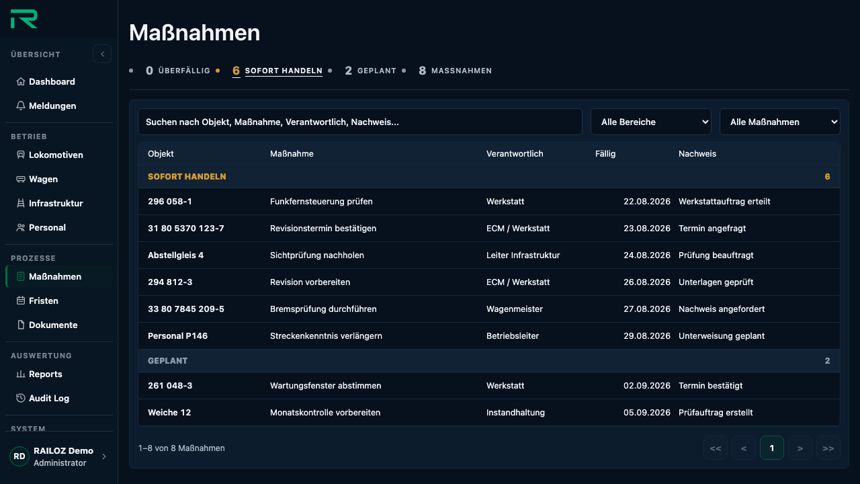Sort by the Fällig column header
The image size is (860, 484).
click(x=605, y=154)
